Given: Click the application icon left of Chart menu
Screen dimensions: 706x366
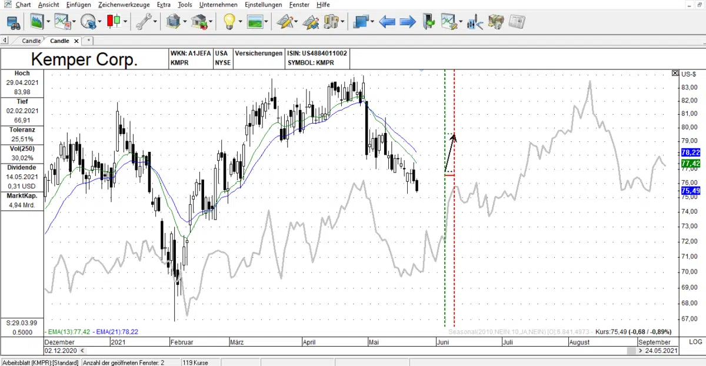Looking at the screenshot, I should (x=8, y=5).
